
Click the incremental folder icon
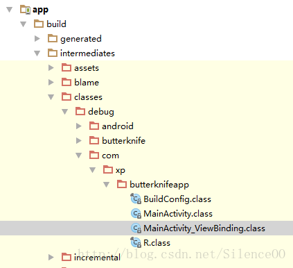point(66,257)
